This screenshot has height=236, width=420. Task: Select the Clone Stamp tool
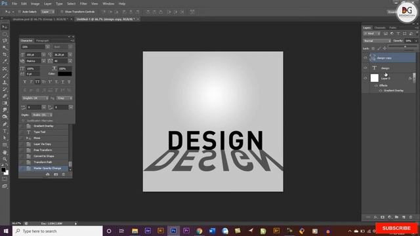pos(5,83)
